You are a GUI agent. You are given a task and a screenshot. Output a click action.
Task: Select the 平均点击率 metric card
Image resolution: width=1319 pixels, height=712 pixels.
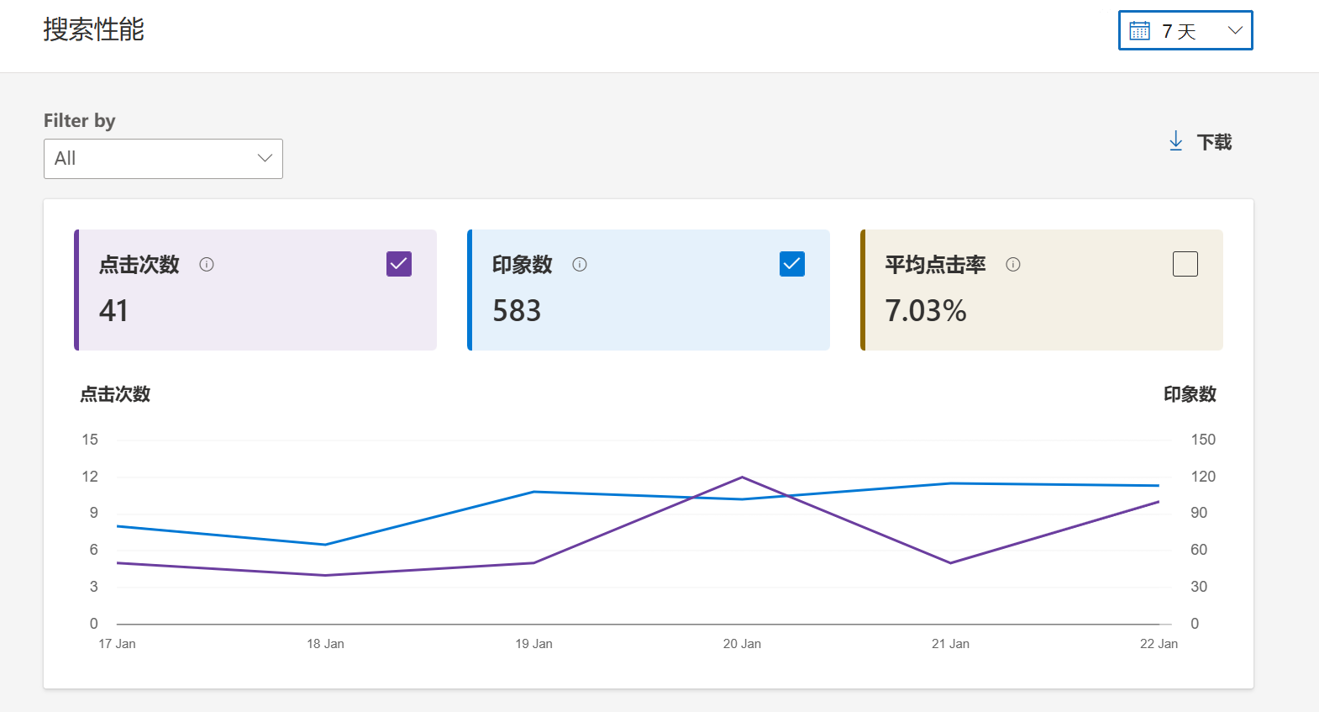point(1042,290)
